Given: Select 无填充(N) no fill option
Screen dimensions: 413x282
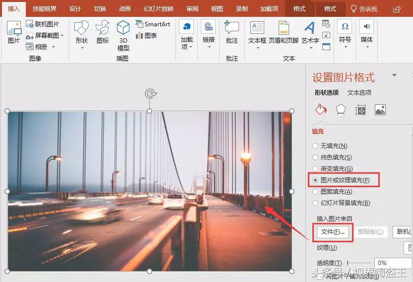Looking at the screenshot, I should 330,145.
